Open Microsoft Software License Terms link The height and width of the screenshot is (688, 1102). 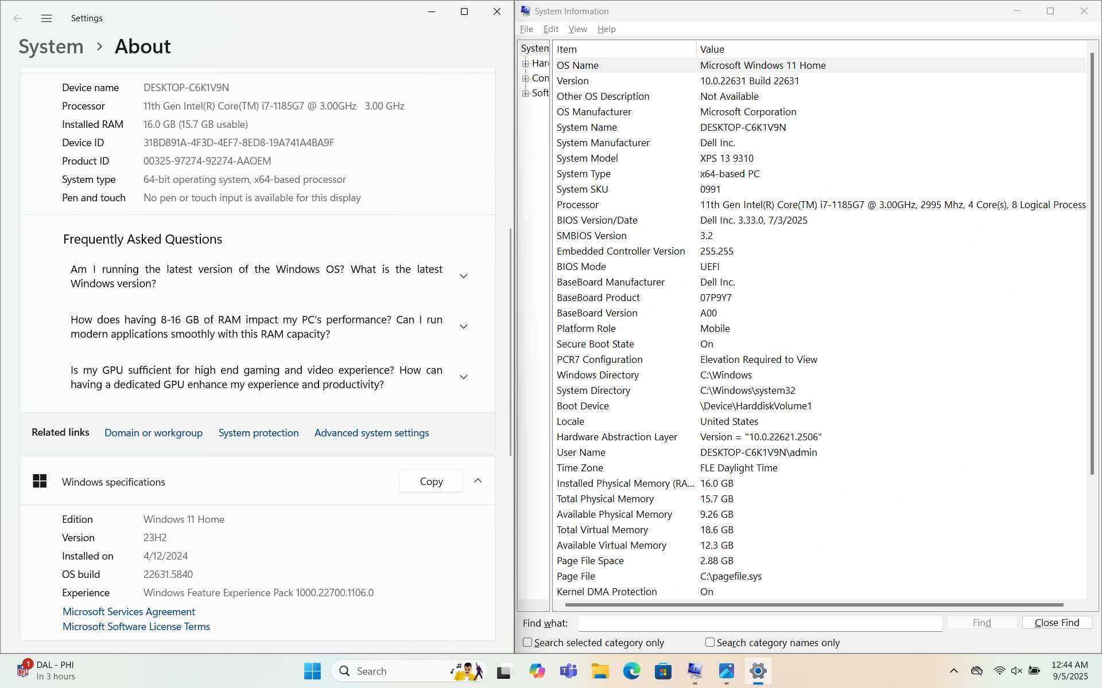(136, 627)
